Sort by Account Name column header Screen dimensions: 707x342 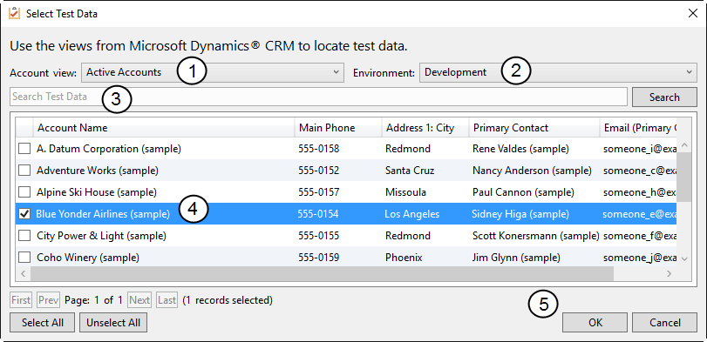pyautogui.click(x=164, y=128)
